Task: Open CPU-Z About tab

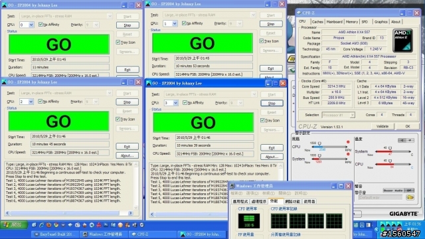Action: point(396,22)
